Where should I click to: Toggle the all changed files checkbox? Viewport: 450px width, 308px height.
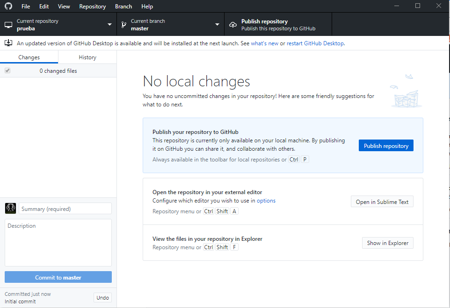pos(7,70)
